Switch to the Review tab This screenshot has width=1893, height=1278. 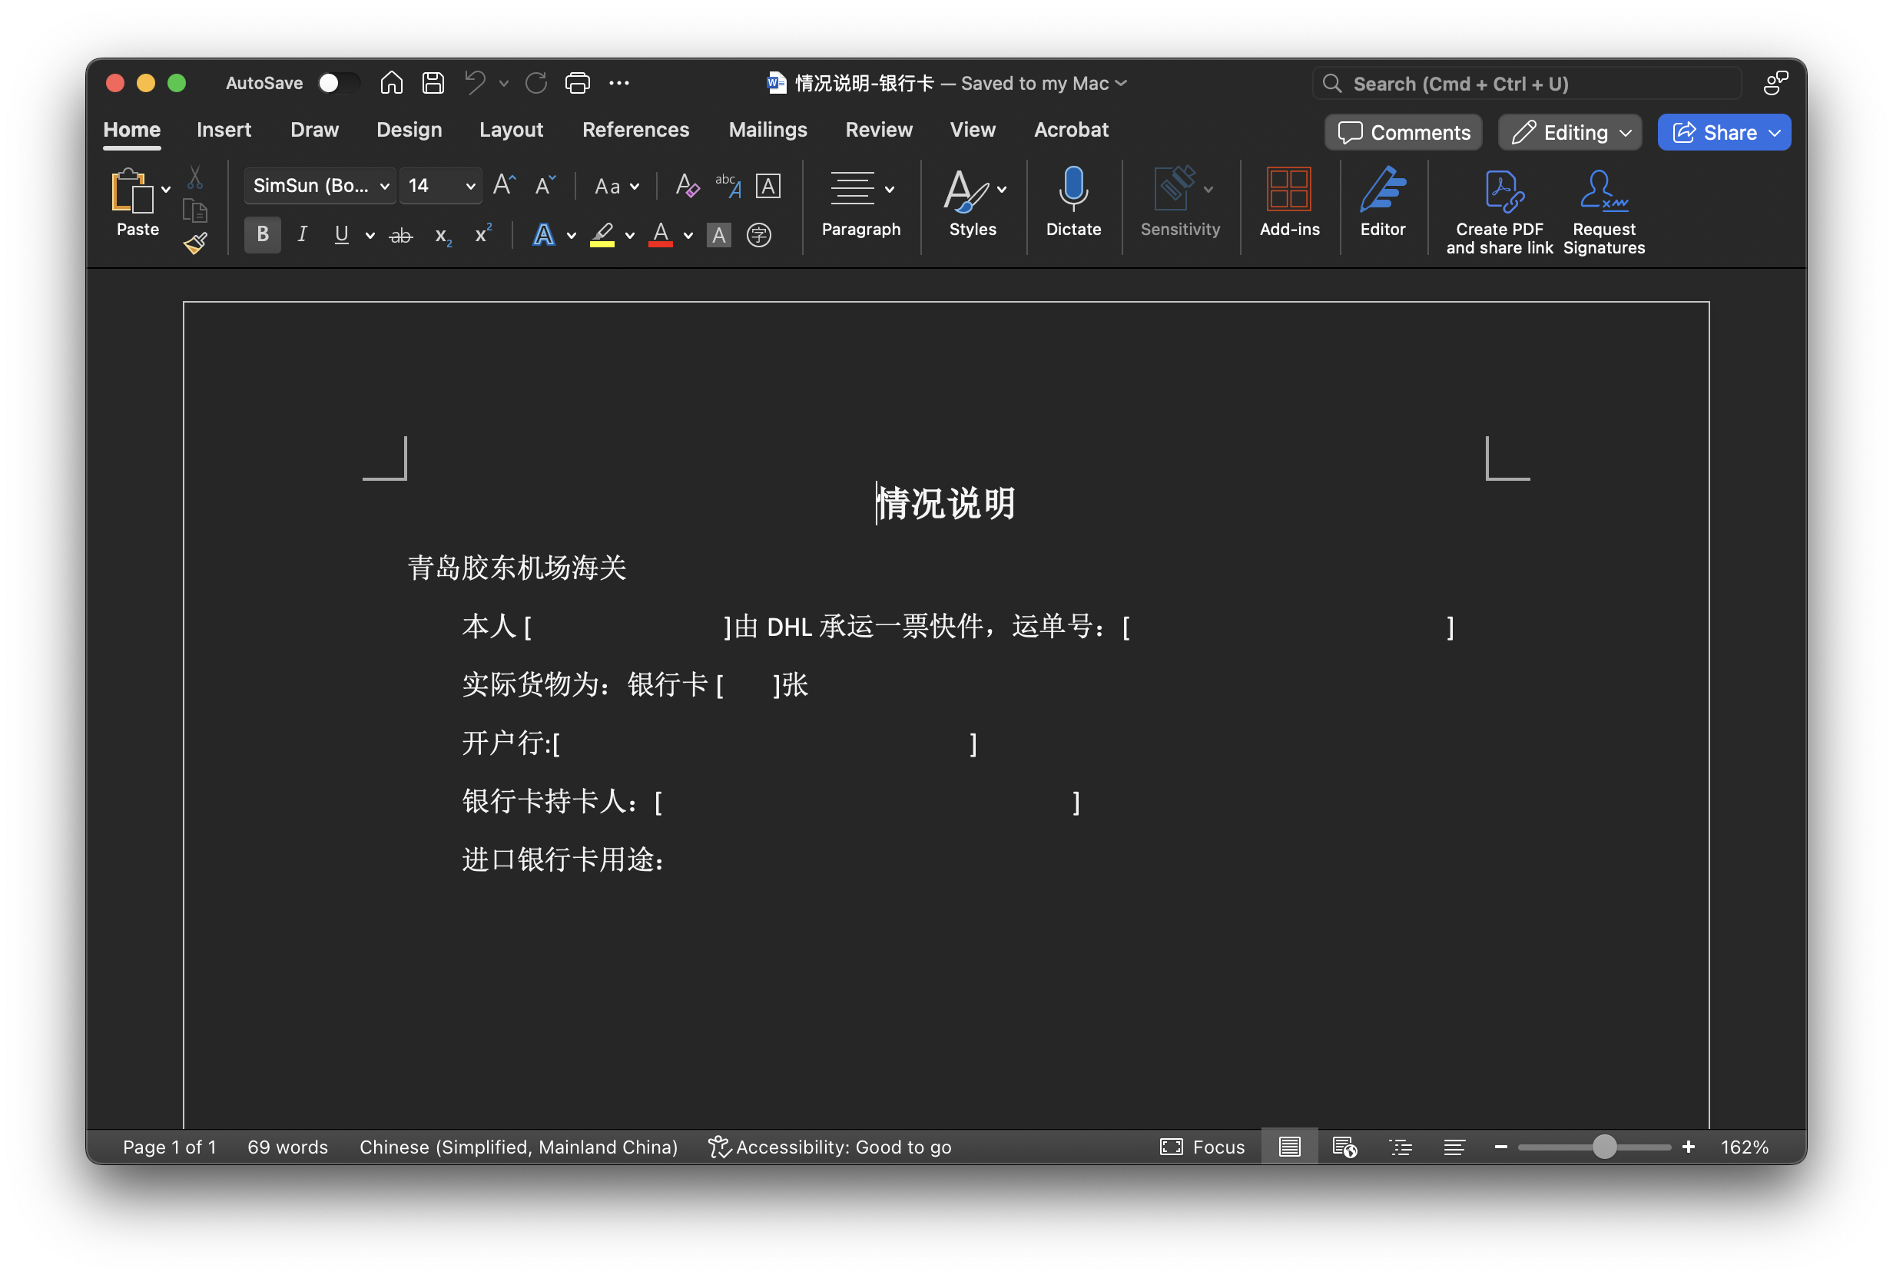point(878,130)
